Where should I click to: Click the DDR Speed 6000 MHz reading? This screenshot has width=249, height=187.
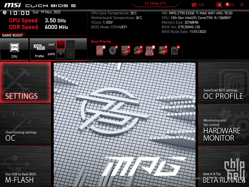click(x=39, y=27)
